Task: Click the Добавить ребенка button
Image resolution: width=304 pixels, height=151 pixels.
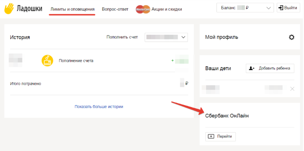Action: (x=270, y=68)
